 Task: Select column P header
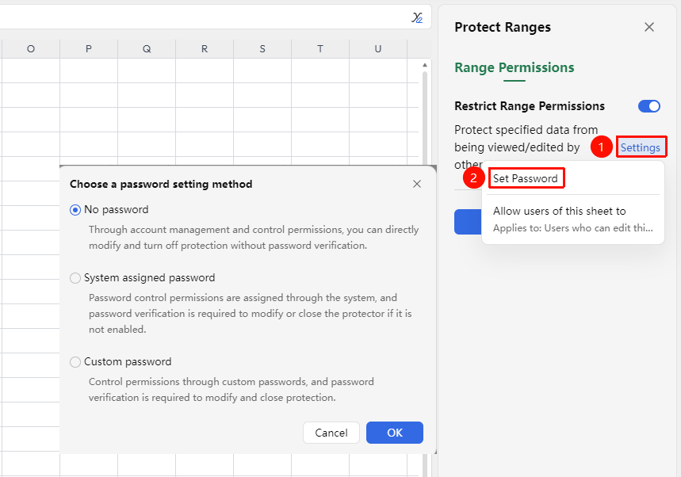coord(89,49)
